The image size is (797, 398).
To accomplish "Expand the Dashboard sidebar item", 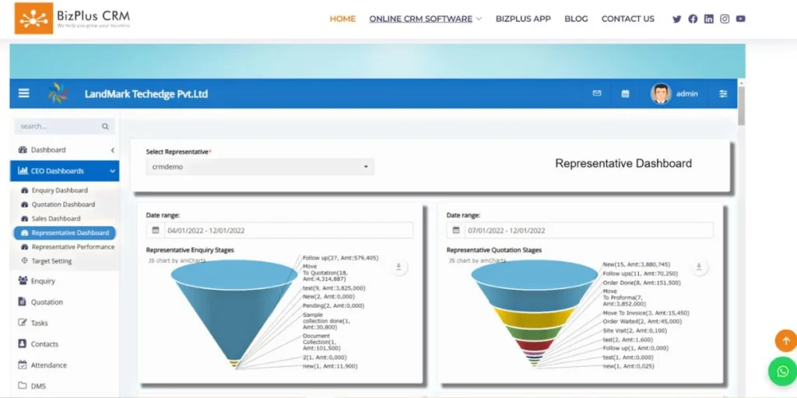I will coord(65,150).
